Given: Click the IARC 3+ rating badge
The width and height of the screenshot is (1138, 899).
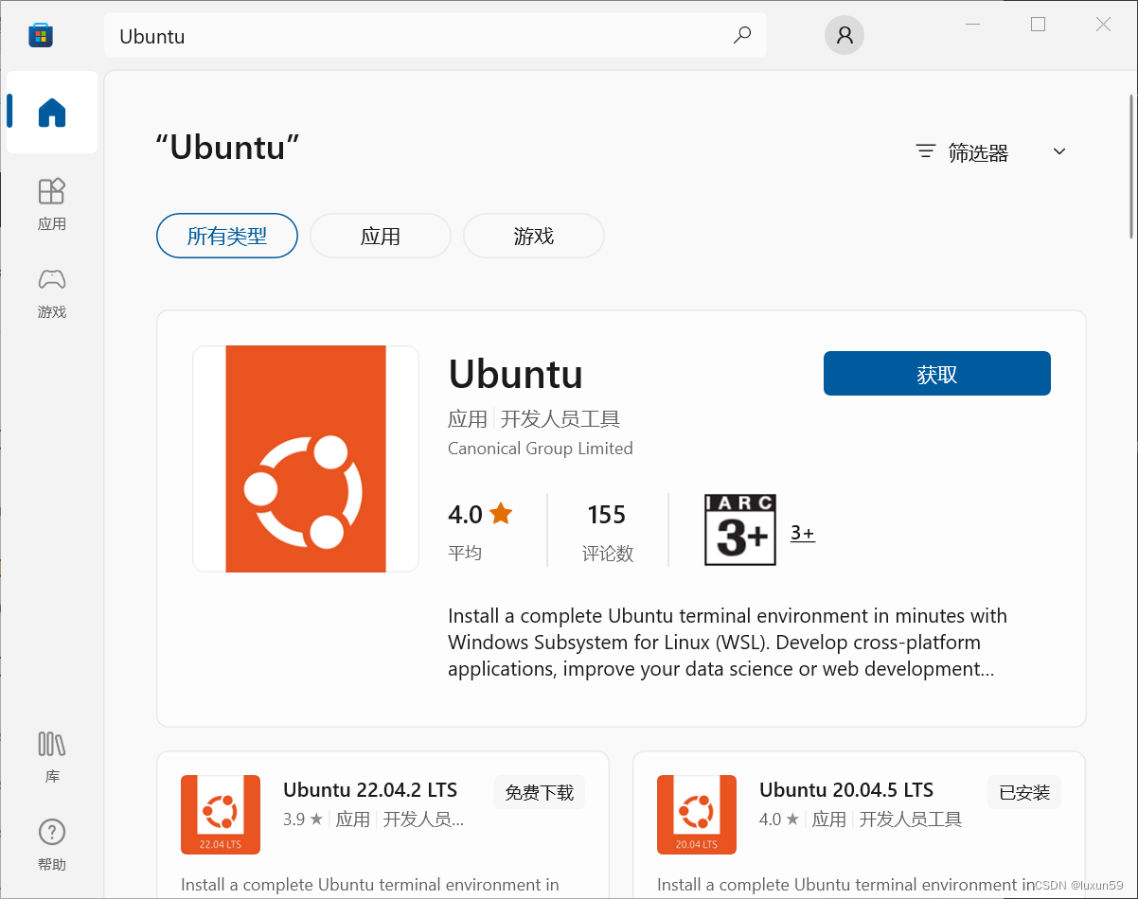Looking at the screenshot, I should [x=740, y=530].
